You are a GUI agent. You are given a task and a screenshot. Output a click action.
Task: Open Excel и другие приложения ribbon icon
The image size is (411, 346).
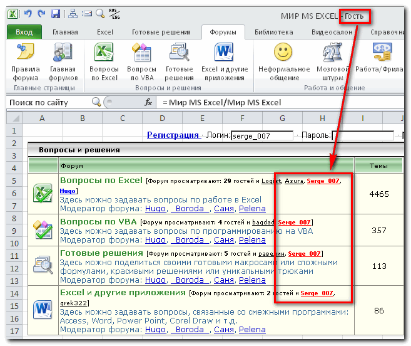[224, 52]
